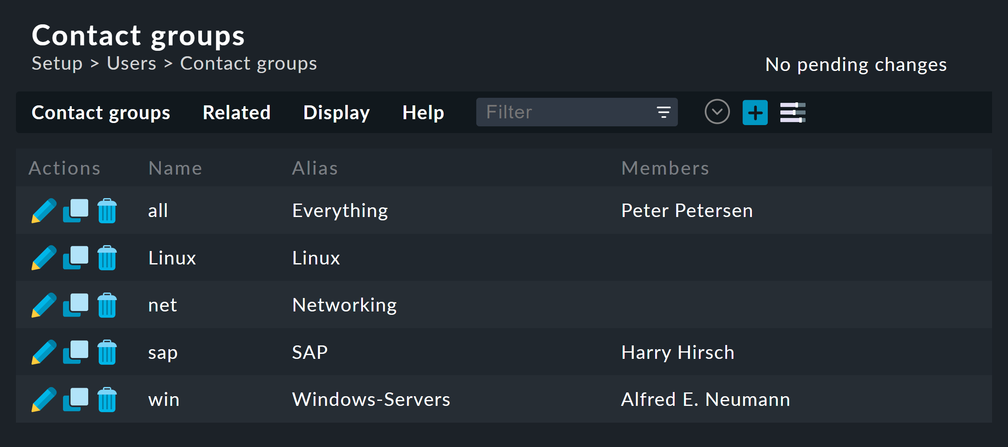Click the Linux alias cell
Viewport: 1008px width, 447px height.
316,258
